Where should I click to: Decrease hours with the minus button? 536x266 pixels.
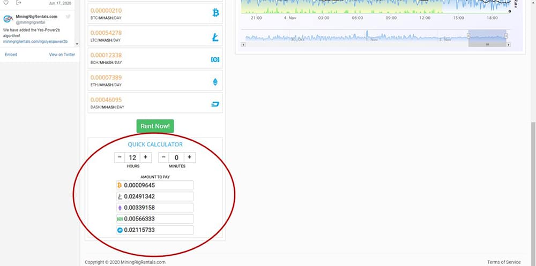(x=120, y=157)
